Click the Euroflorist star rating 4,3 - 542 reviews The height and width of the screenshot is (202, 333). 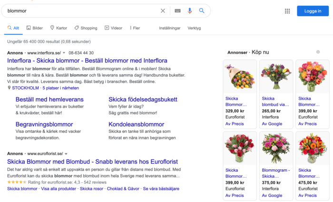(57, 182)
